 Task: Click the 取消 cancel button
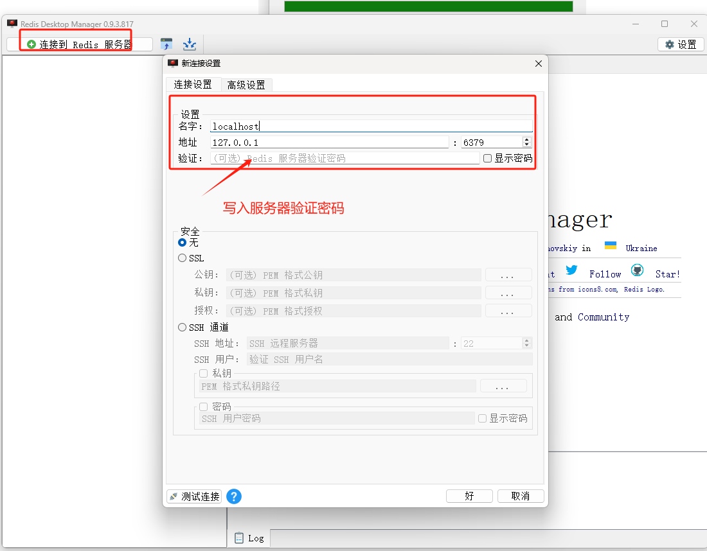[521, 496]
